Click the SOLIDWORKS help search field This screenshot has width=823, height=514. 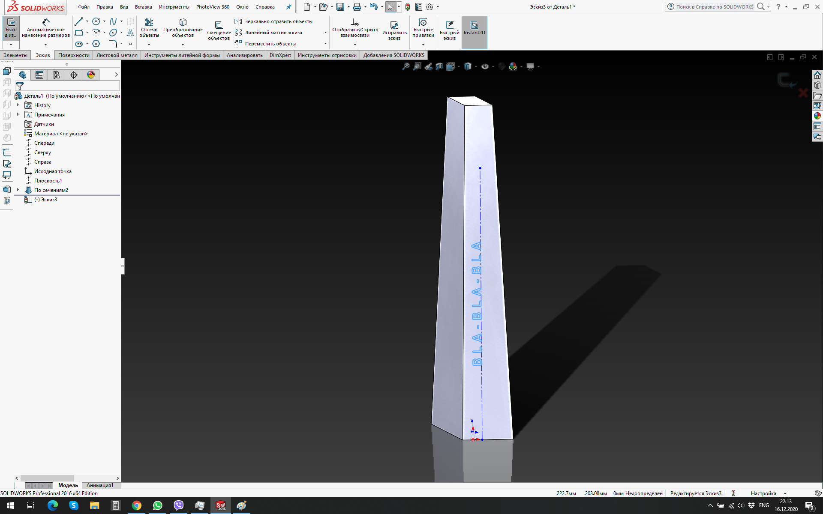pyautogui.click(x=714, y=7)
